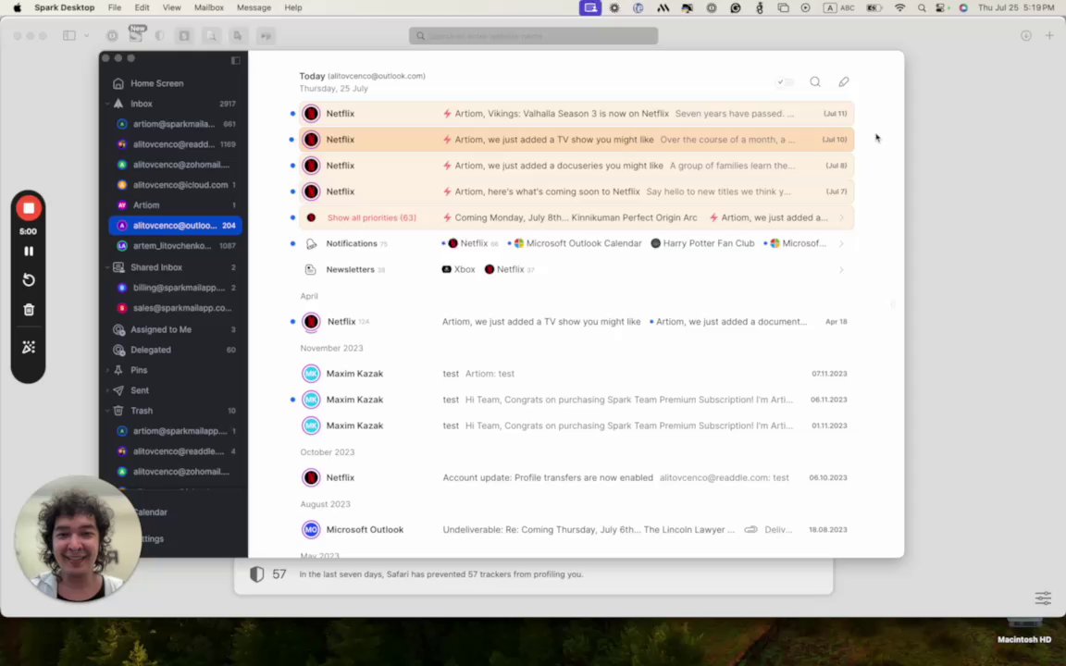Pause the screen recording
The height and width of the screenshot is (666, 1066).
tap(29, 252)
